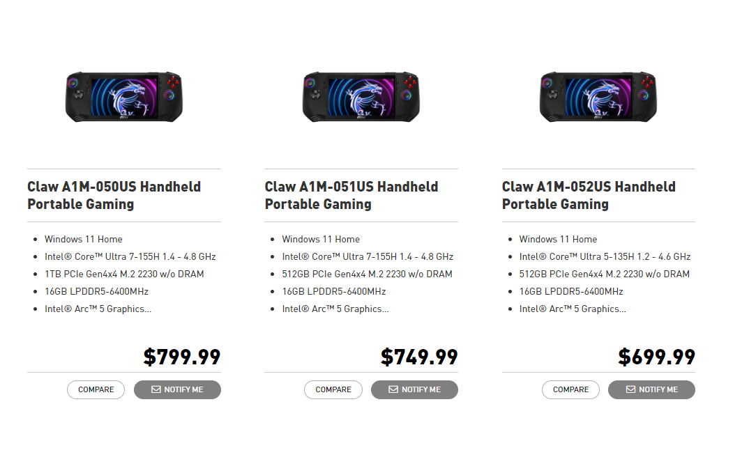The width and height of the screenshot is (749, 457).
Task: Open the Claw A1M-050US product image
Action: pyautogui.click(x=124, y=96)
